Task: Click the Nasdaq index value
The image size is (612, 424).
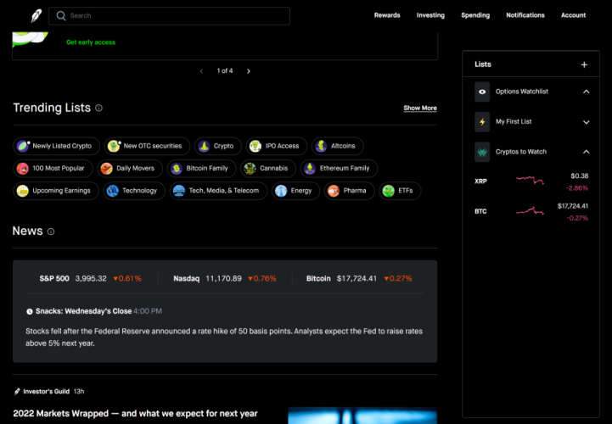Action: (223, 278)
